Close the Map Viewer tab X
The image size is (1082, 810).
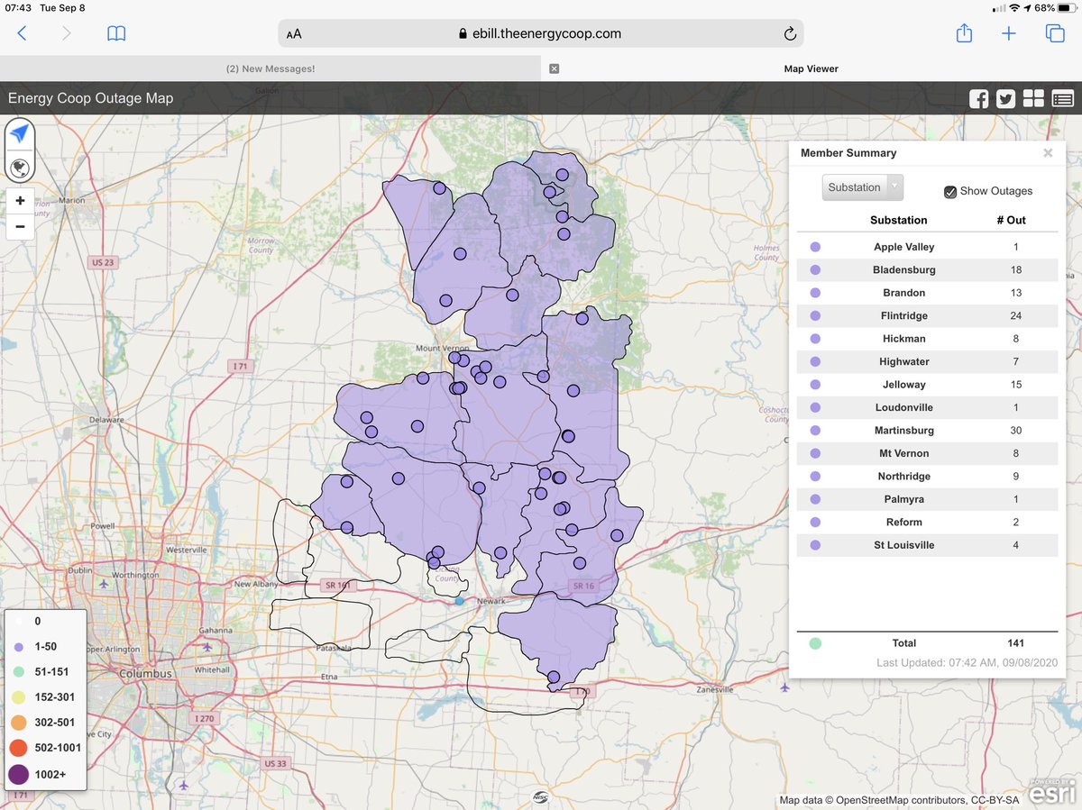tap(554, 68)
